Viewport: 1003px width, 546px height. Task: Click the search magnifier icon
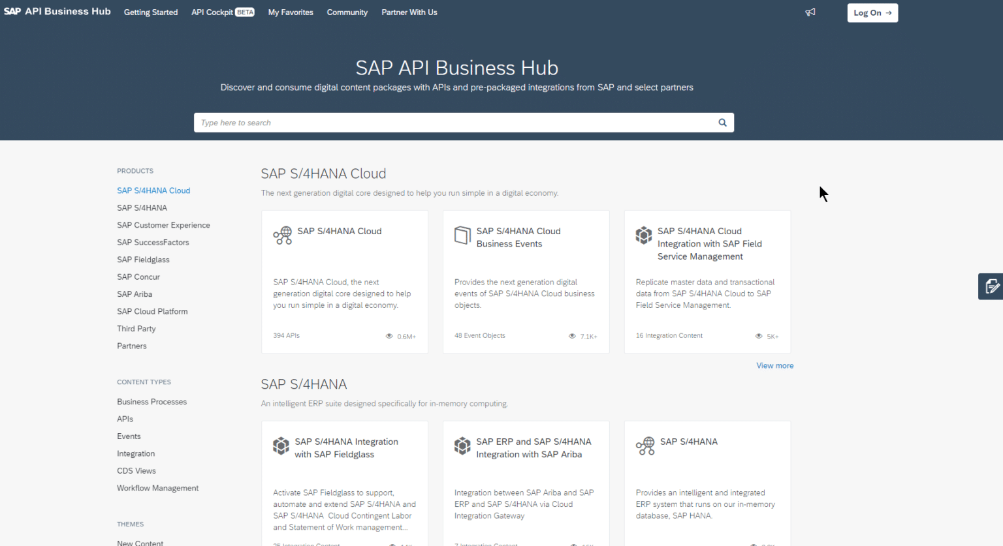tap(722, 123)
